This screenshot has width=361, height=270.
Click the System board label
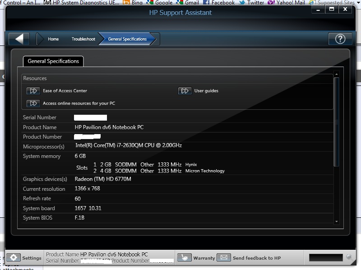tap(39, 208)
